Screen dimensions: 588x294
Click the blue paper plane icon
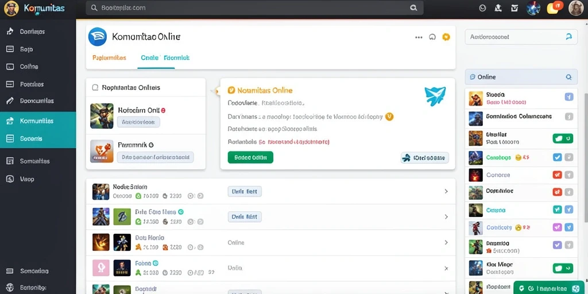tap(435, 96)
